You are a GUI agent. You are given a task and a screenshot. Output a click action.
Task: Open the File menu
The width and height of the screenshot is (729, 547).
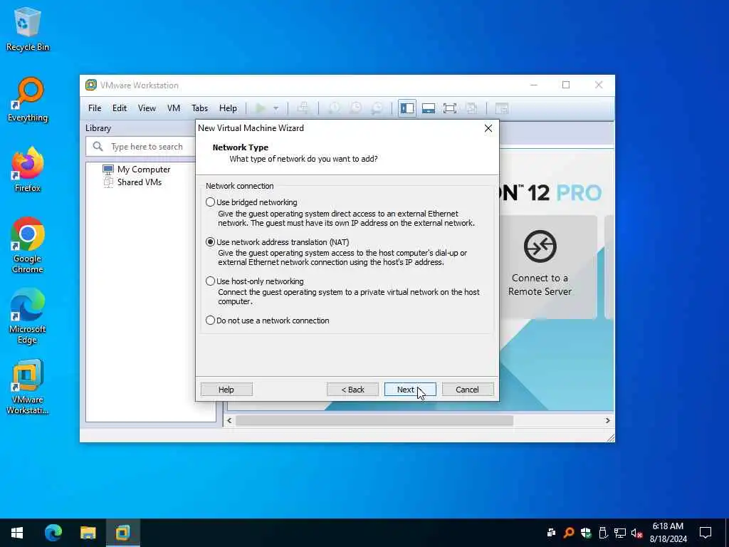[95, 108]
